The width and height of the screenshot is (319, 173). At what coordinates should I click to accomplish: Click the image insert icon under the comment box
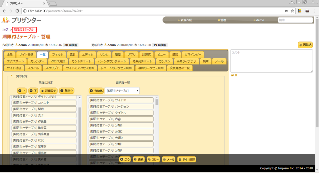pyautogui.click(x=232, y=75)
